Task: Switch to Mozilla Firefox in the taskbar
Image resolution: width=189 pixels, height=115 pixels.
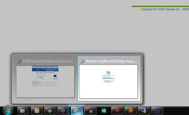Action: [62, 111]
